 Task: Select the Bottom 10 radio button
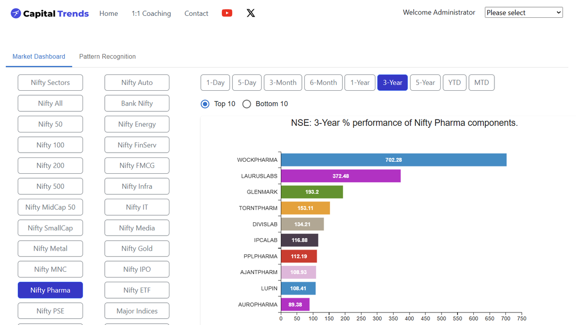pos(247,104)
